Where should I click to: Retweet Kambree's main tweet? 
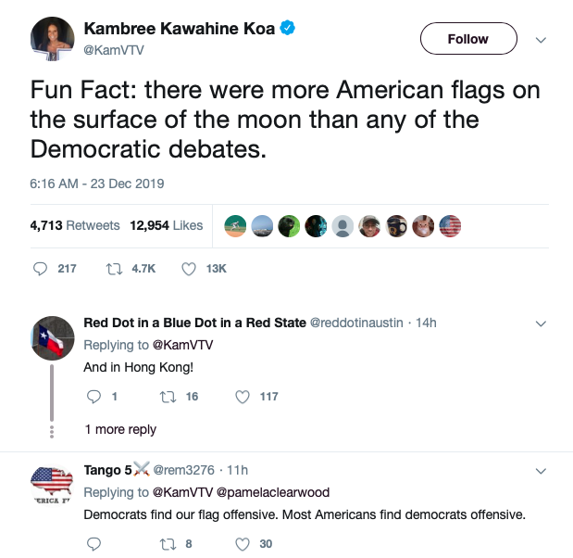115,269
